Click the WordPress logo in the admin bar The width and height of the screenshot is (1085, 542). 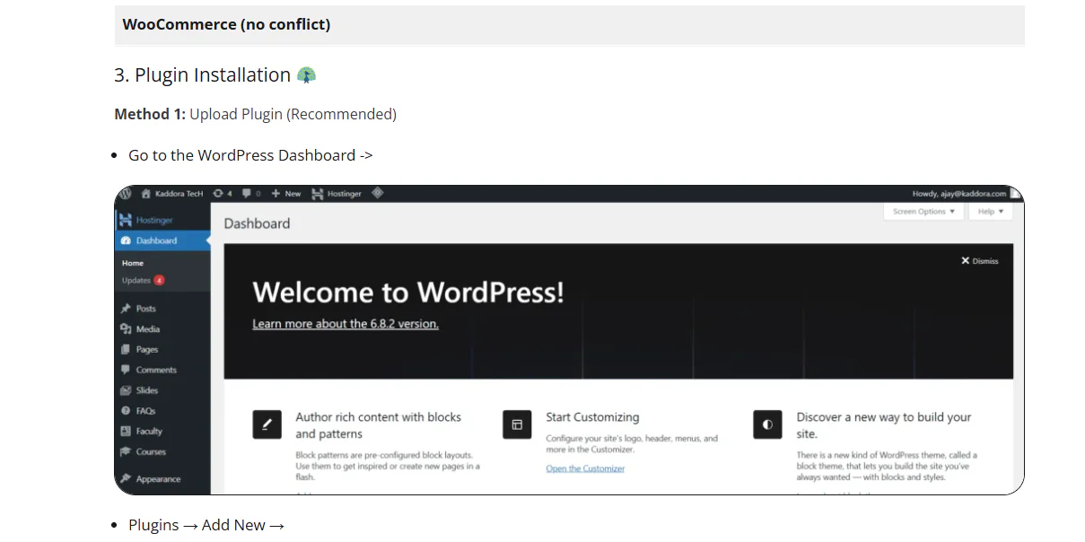tap(127, 193)
